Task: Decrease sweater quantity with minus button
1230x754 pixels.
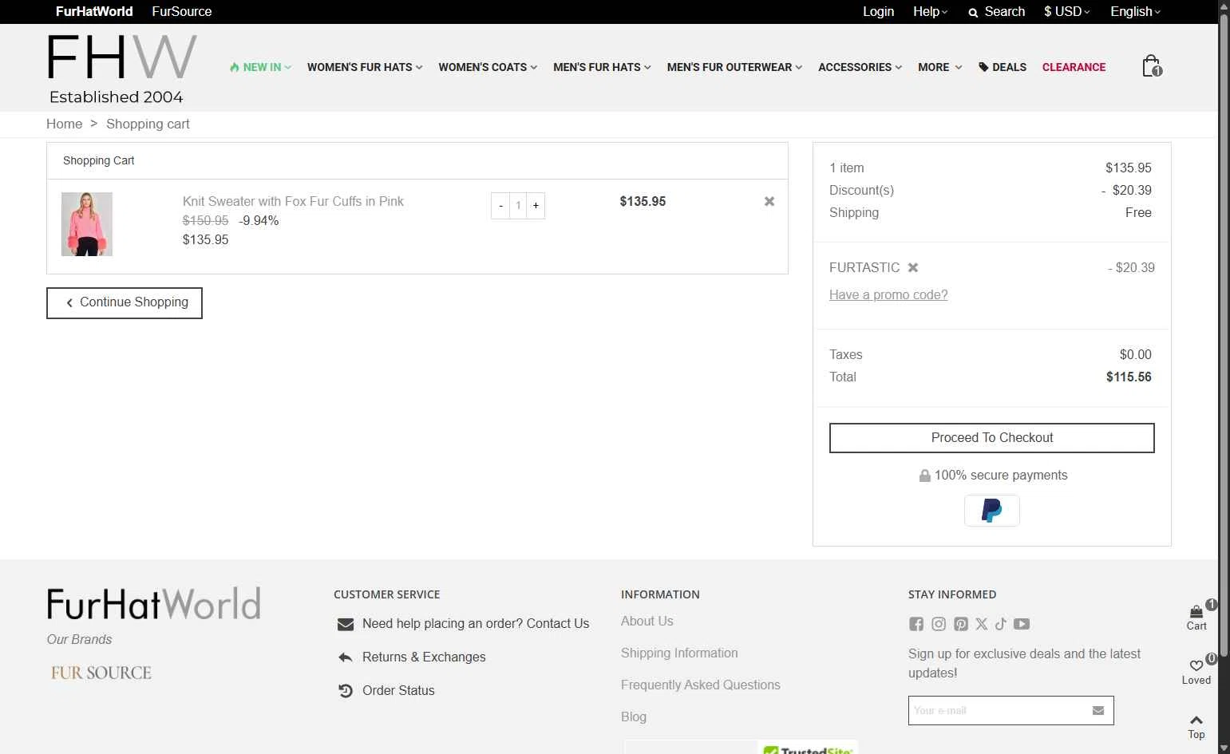Action: click(x=500, y=206)
